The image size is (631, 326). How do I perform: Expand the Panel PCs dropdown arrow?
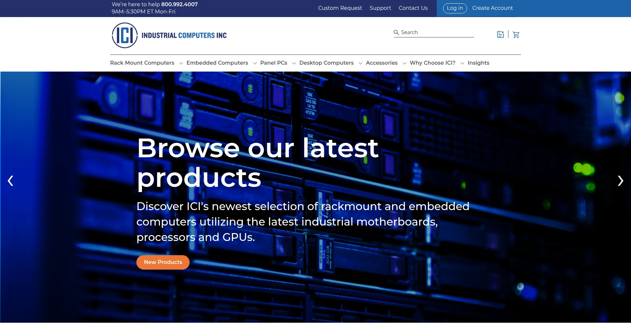click(x=294, y=63)
